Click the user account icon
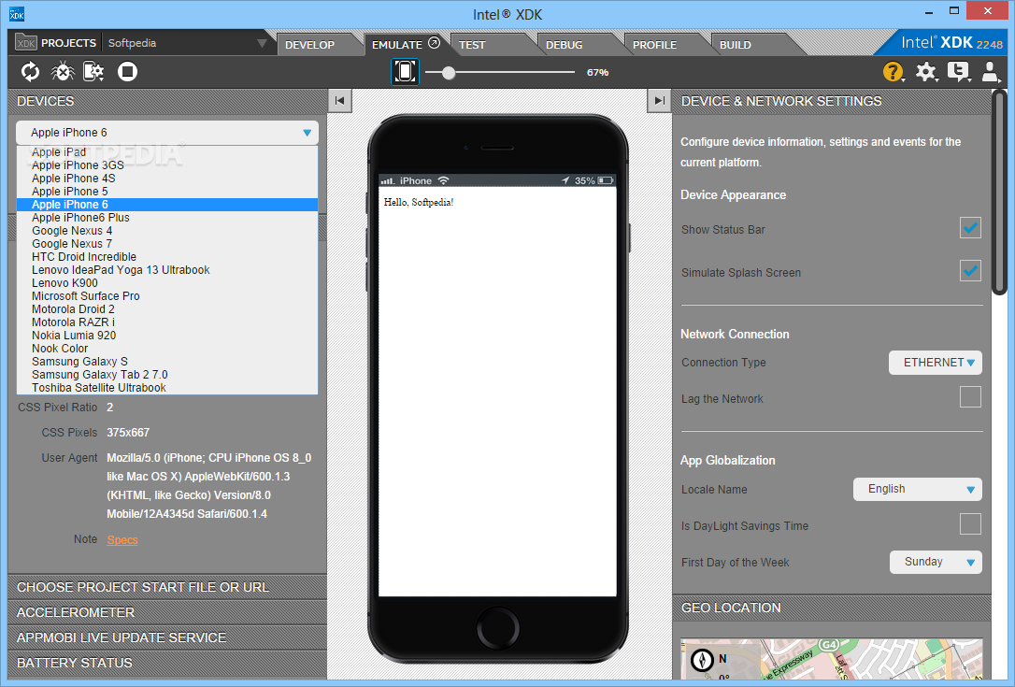Image resolution: width=1015 pixels, height=687 pixels. click(990, 72)
